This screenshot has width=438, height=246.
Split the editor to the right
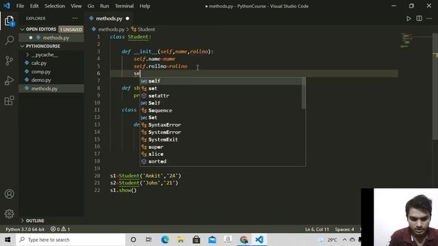pyautogui.click(x=419, y=18)
